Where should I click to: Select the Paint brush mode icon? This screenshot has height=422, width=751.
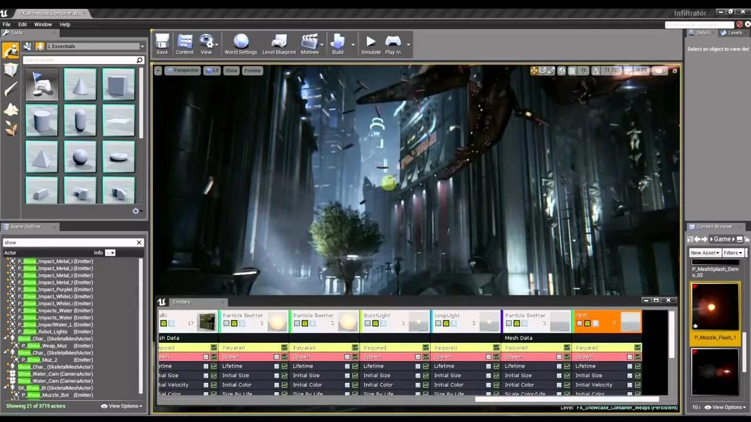click(x=11, y=90)
